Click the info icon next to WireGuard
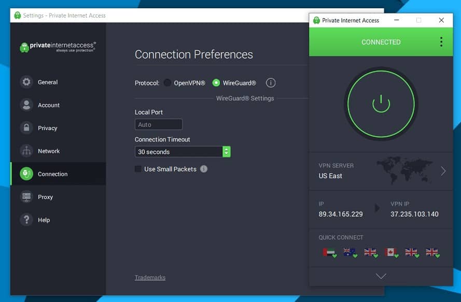 (x=271, y=83)
